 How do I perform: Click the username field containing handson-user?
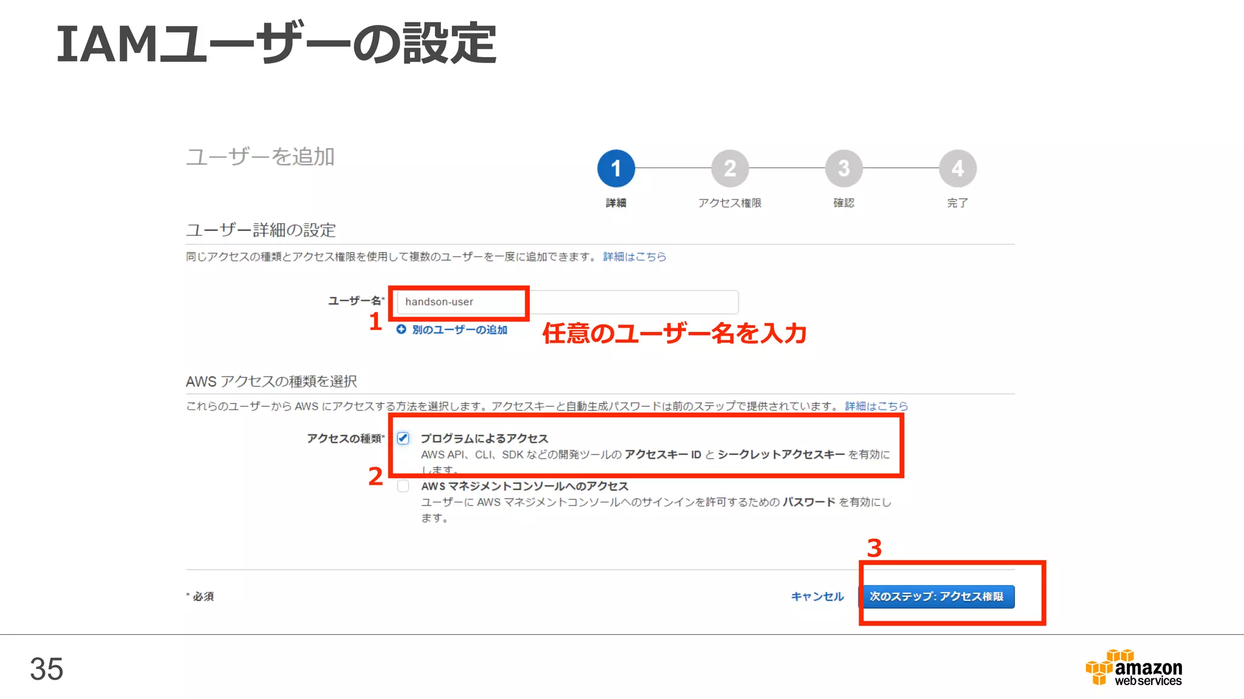click(x=567, y=302)
